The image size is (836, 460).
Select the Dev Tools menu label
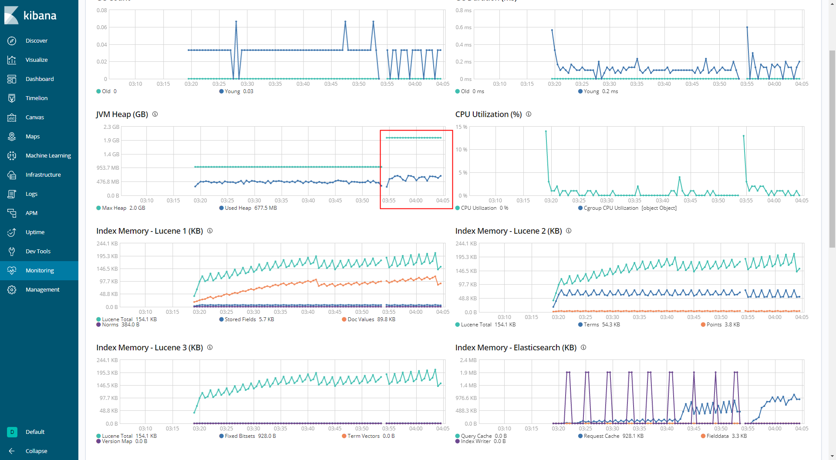[x=38, y=251]
